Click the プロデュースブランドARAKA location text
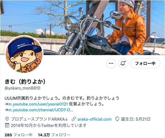This screenshot has width=165, height=138. click(39, 119)
